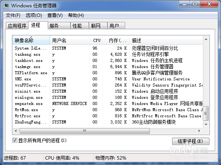Viewport: 221px width, 165px height.
Task: Select TXPlatform.exe process
Action: [x=108, y=73]
